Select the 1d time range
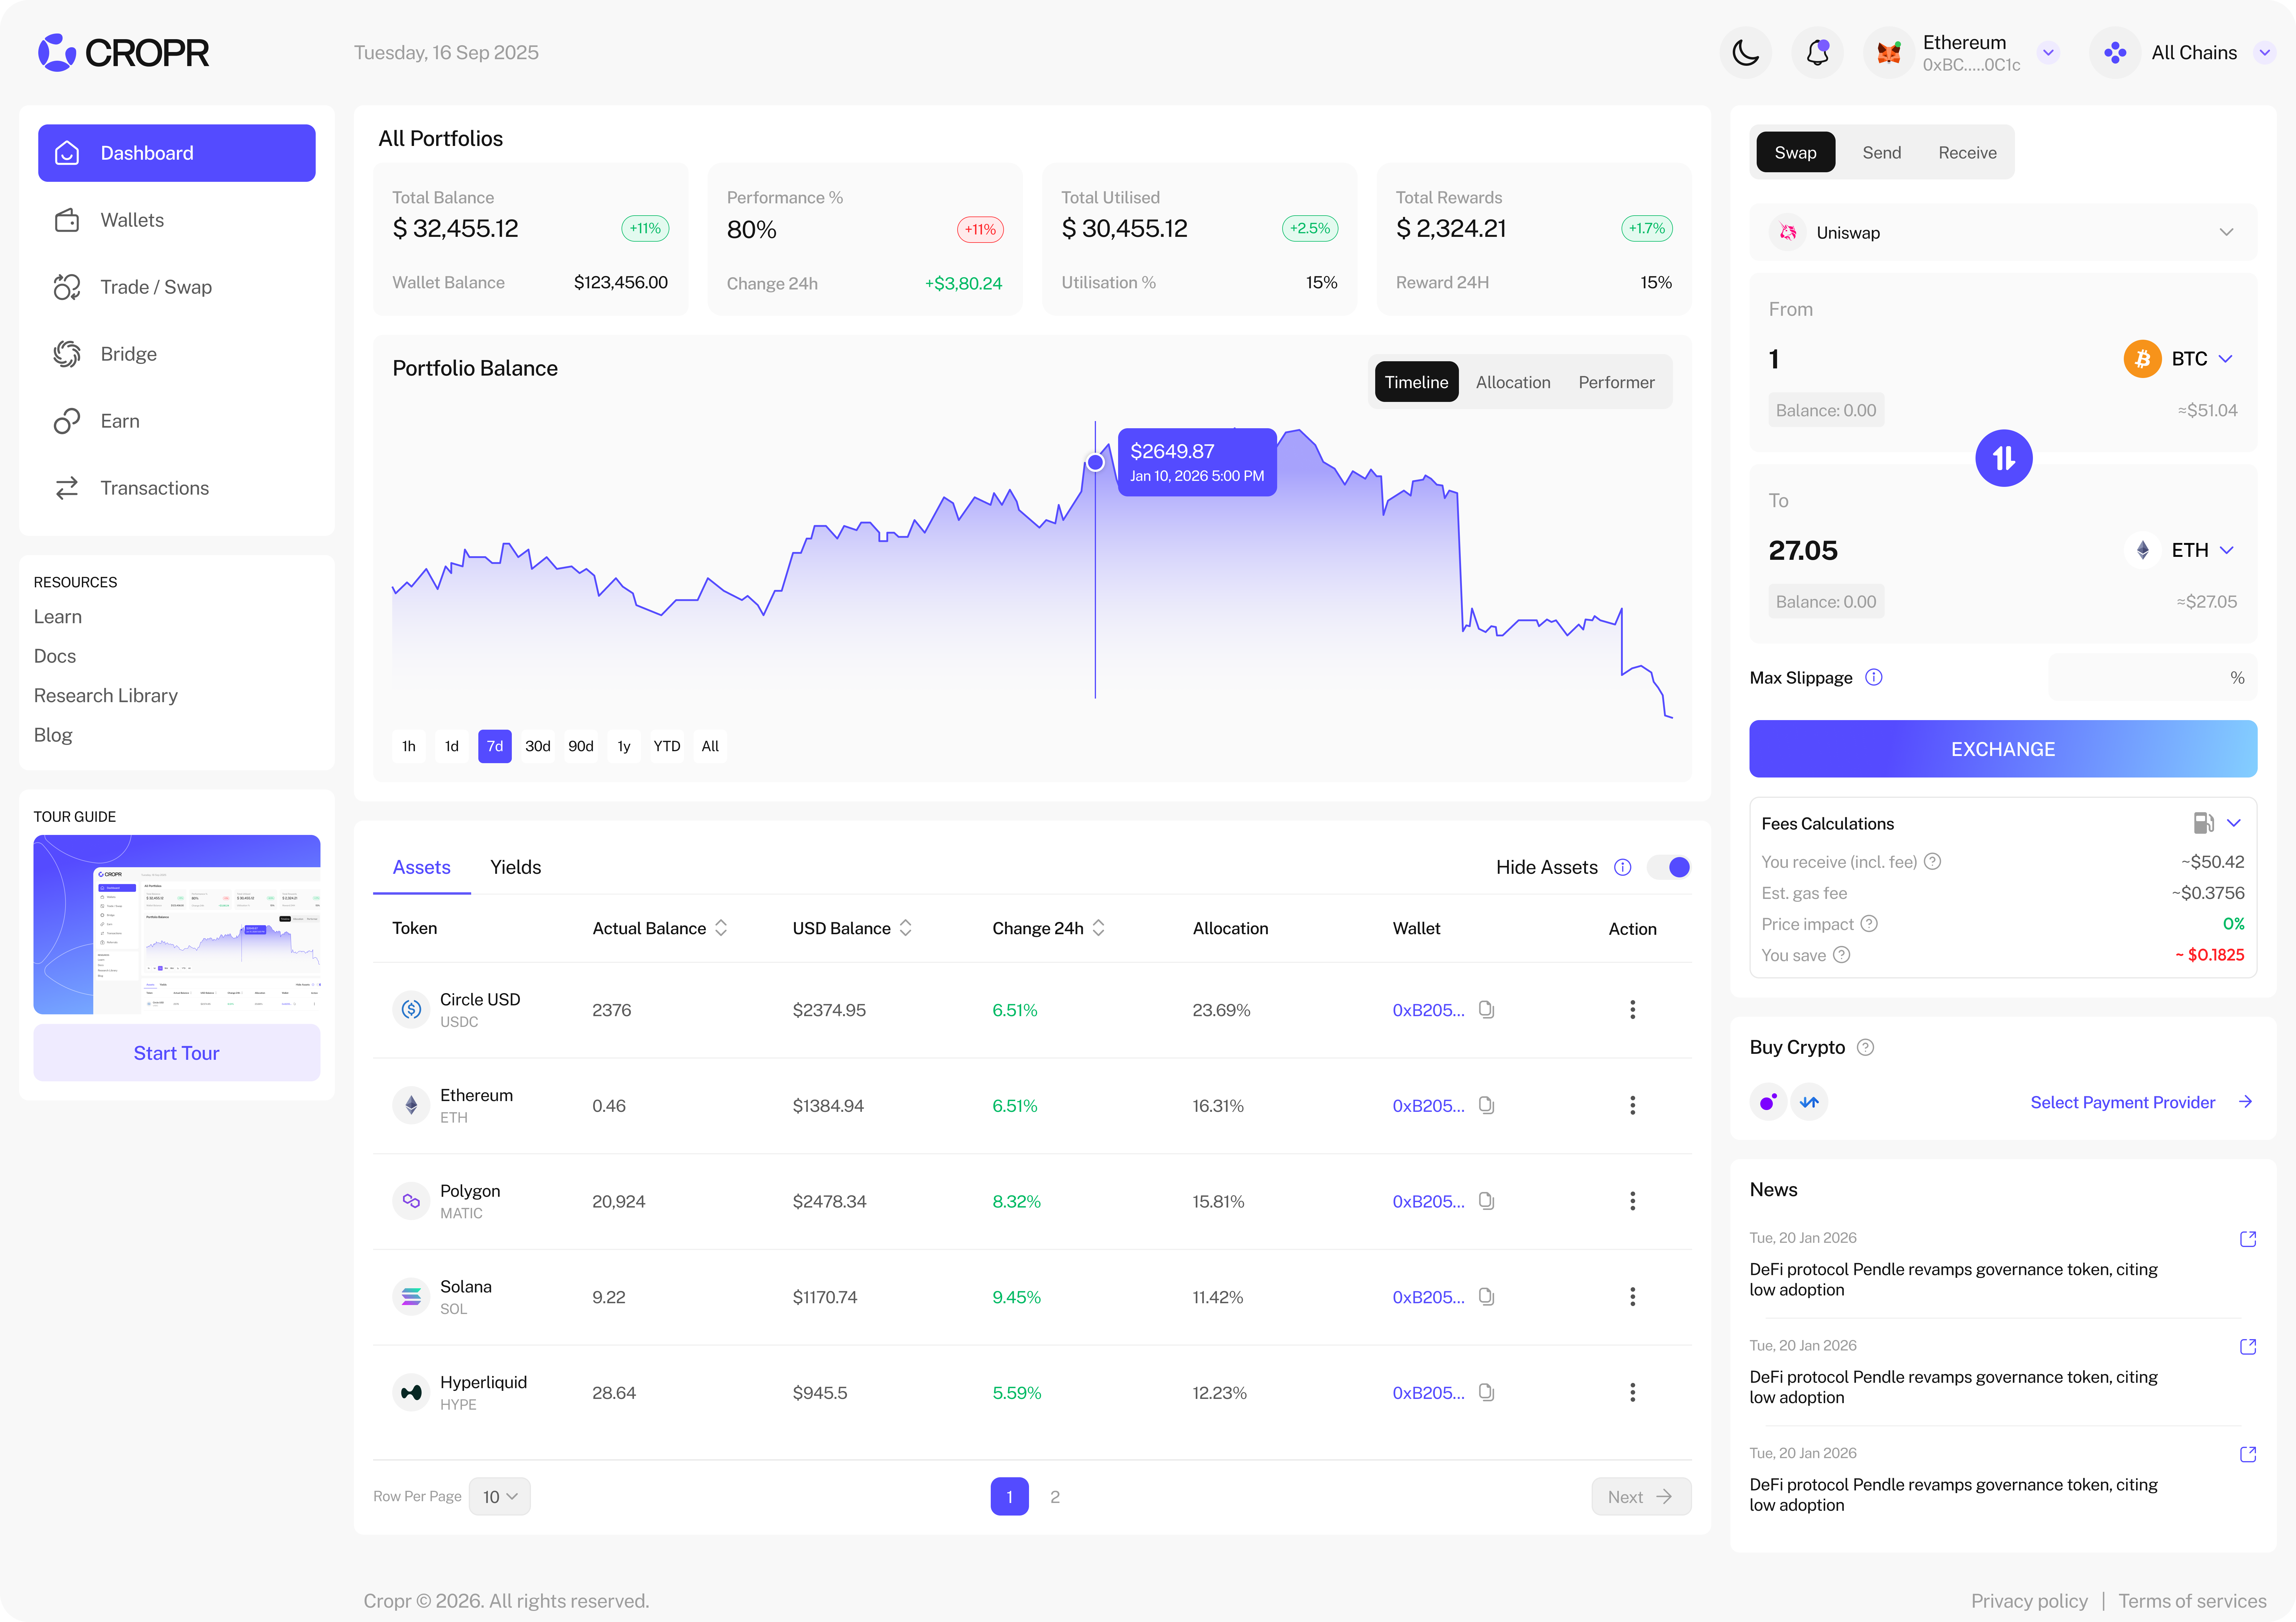 click(x=452, y=746)
